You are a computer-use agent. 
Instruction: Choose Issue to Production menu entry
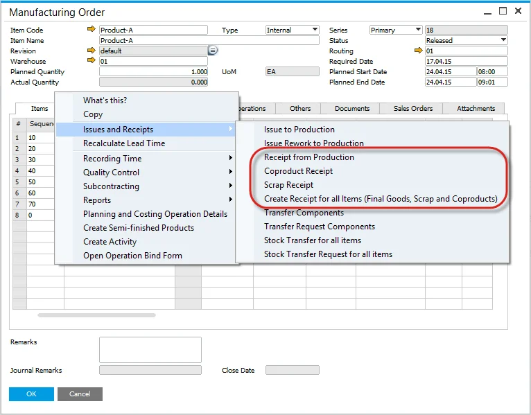299,130
